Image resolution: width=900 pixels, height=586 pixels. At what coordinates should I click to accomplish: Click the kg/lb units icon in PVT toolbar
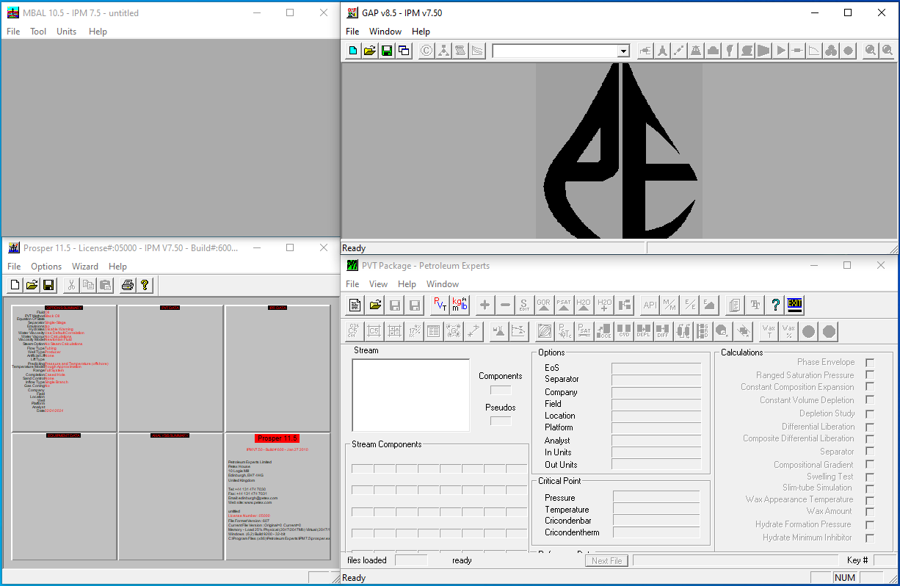(x=460, y=305)
